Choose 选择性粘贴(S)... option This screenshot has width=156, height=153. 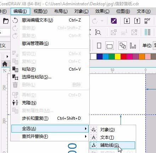point(50,77)
